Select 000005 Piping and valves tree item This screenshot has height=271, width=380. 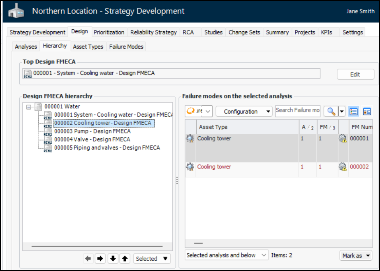pos(107,147)
